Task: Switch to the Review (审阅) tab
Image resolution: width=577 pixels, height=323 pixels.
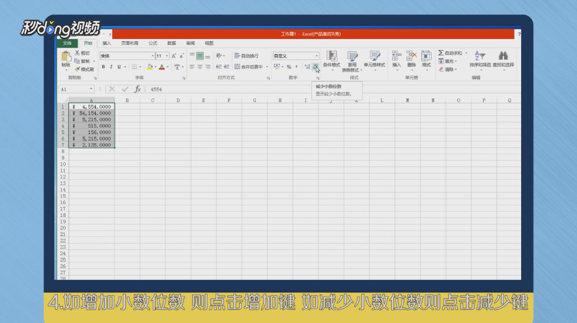Action: coord(190,44)
